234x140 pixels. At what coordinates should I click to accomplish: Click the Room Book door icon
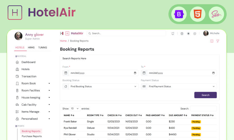click(x=17, y=83)
